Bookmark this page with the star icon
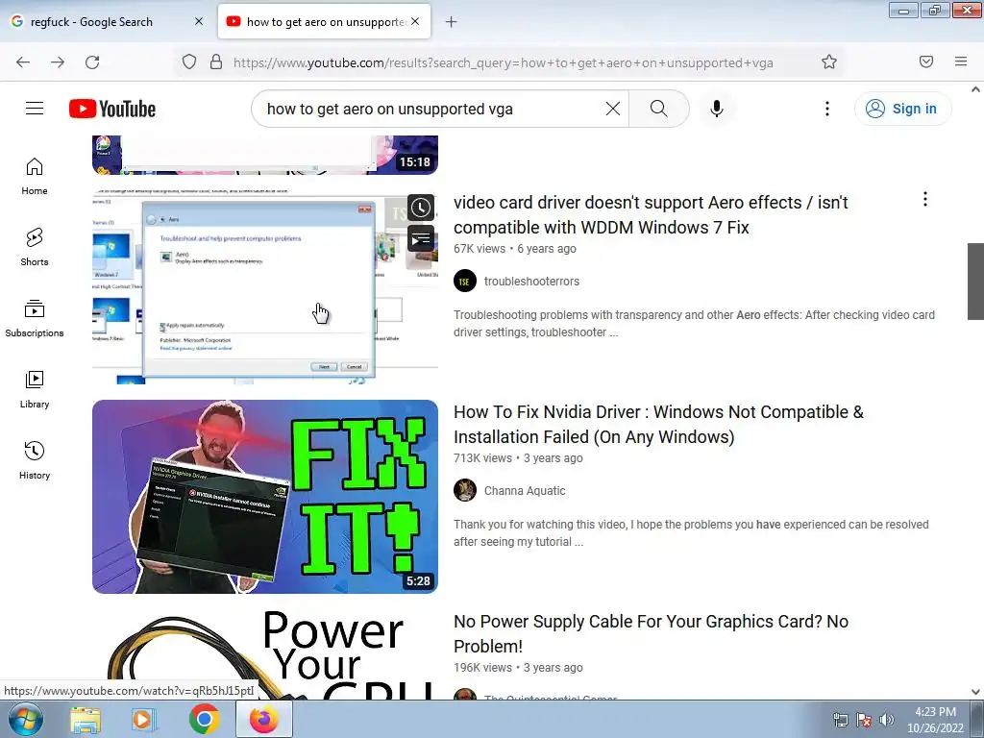This screenshot has width=984, height=738. (x=829, y=61)
